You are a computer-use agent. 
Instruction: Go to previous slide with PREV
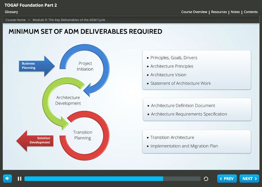tap(227, 179)
